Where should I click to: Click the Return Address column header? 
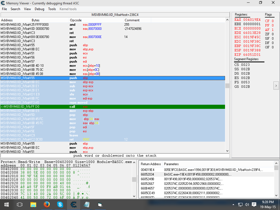pos(151,164)
